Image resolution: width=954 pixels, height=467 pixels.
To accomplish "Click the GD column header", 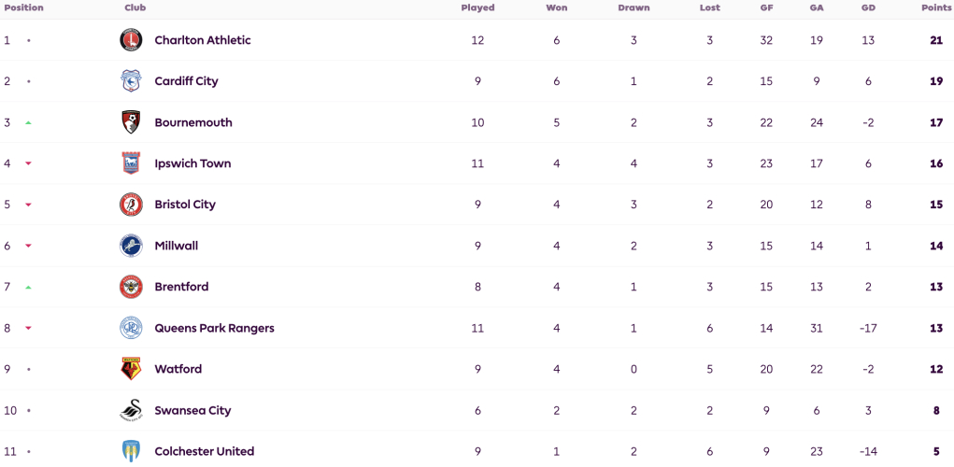I will (x=868, y=7).
